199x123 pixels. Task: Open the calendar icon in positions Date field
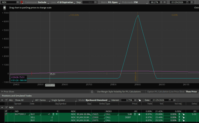coord(170,100)
